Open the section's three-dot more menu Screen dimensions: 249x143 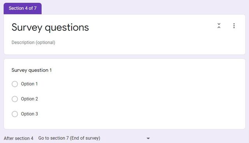tap(234, 26)
